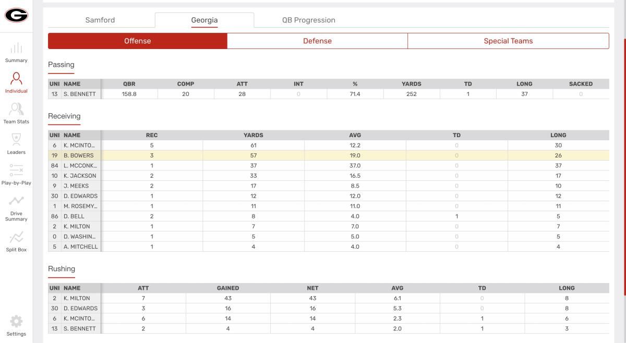
Task: Show the Offense stats
Action: (138, 41)
